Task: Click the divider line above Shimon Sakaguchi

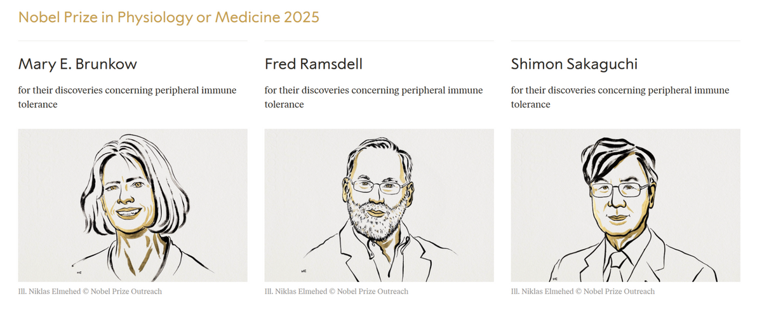Action: [x=625, y=41]
